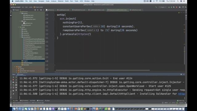This screenshot has width=197, height=111.
Task: Click the gatling-sample breadcrumb in navigation bar
Action: click(x=16, y=7)
